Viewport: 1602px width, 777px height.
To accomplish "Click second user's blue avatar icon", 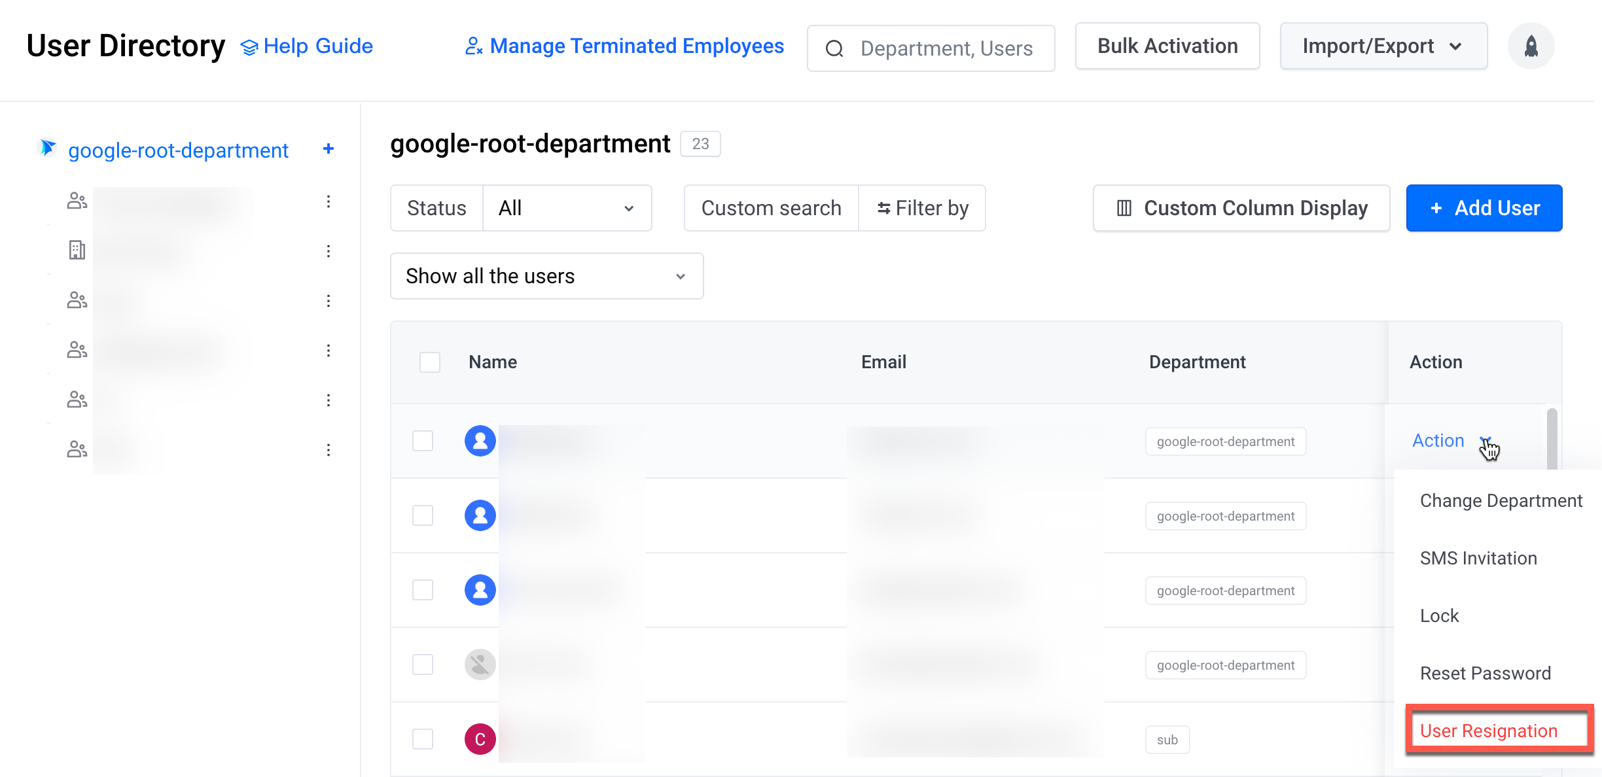I will (x=480, y=515).
